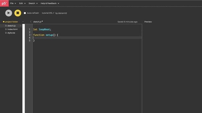Open the Sketch menu

33,3
